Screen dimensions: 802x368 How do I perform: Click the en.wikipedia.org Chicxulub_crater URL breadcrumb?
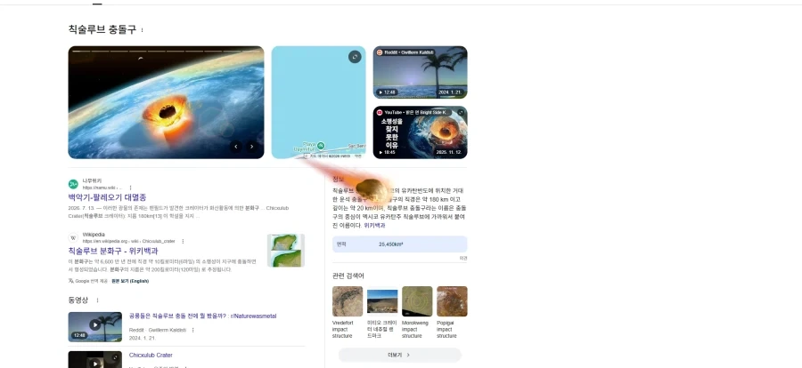coord(129,242)
